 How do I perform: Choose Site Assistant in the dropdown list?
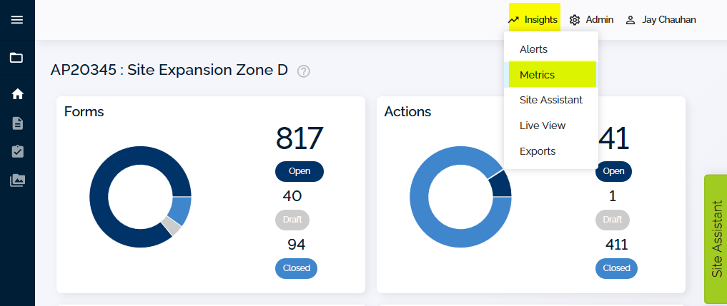551,100
